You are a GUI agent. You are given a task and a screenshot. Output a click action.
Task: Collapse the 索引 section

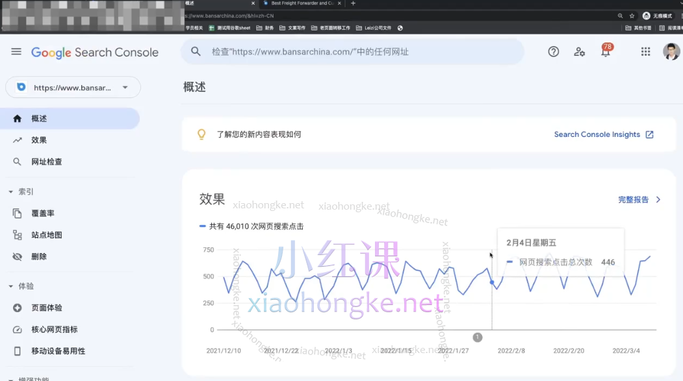pos(11,192)
